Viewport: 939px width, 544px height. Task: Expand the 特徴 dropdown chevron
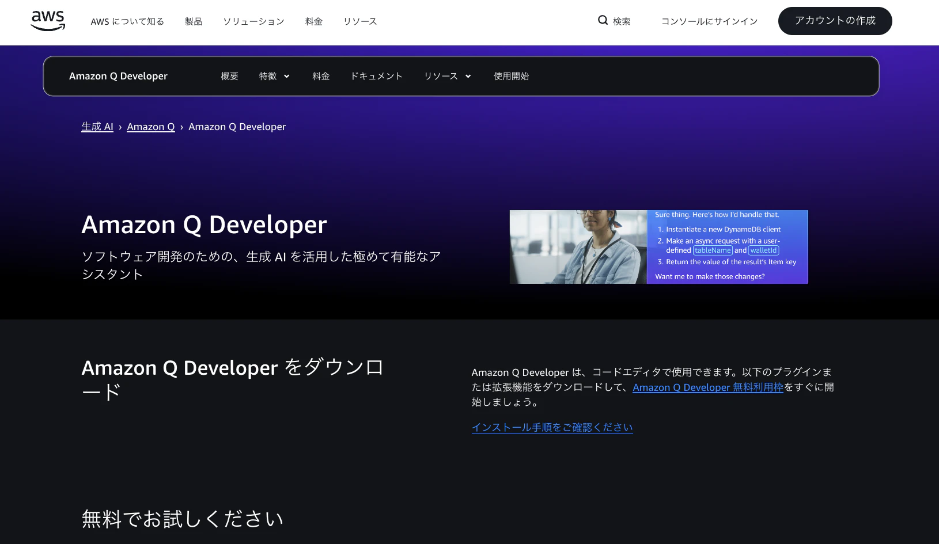286,76
